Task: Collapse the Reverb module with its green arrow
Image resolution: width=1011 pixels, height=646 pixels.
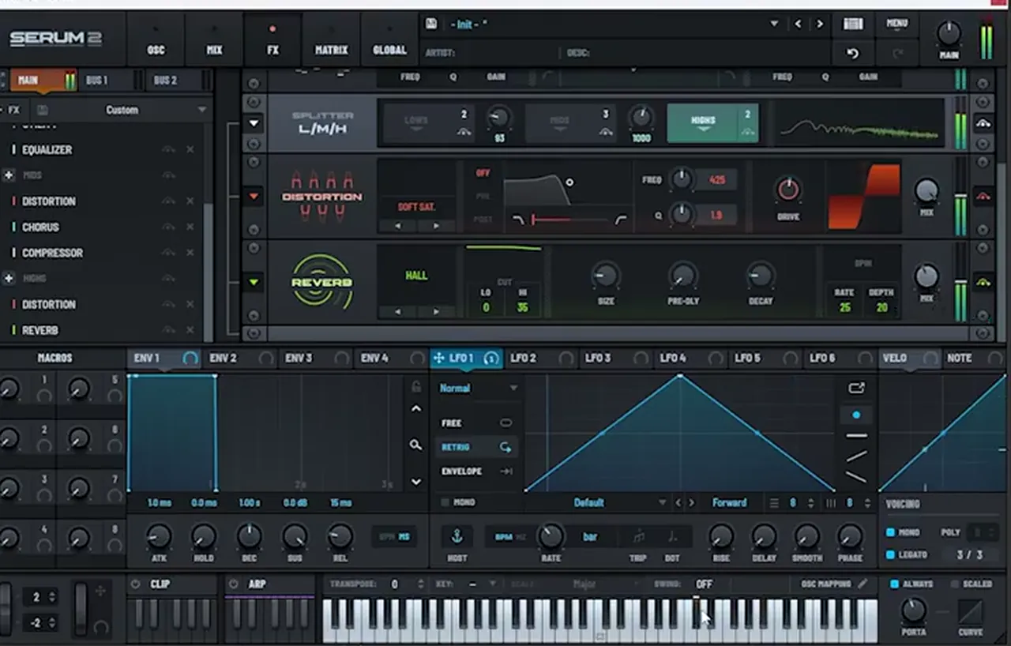Action: (x=254, y=282)
